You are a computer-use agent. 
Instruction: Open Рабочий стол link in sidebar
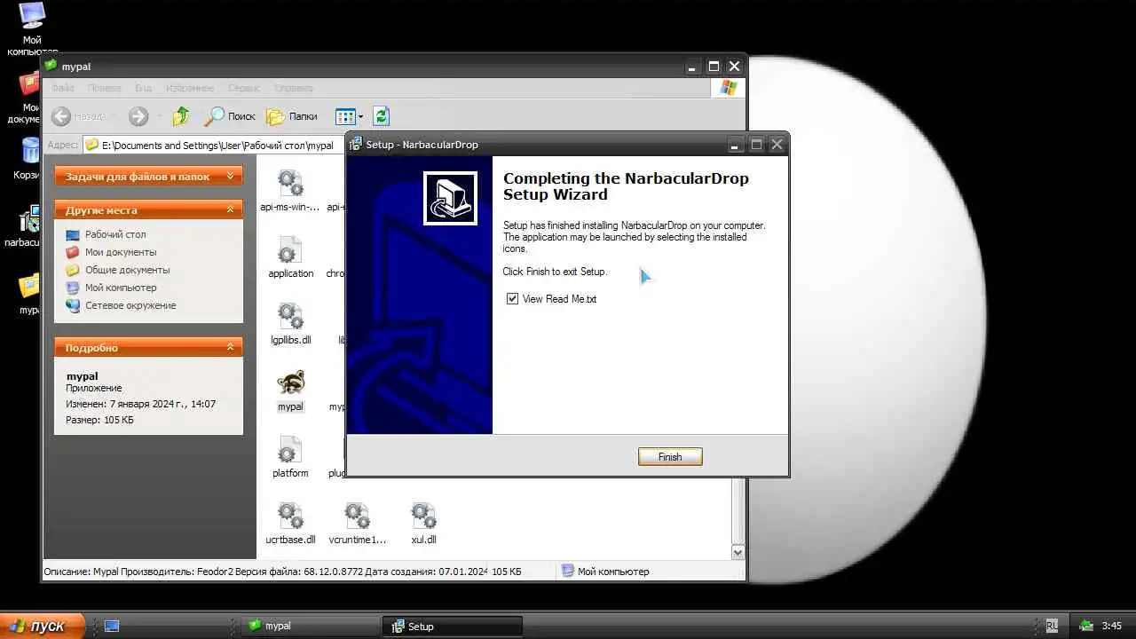(x=115, y=234)
